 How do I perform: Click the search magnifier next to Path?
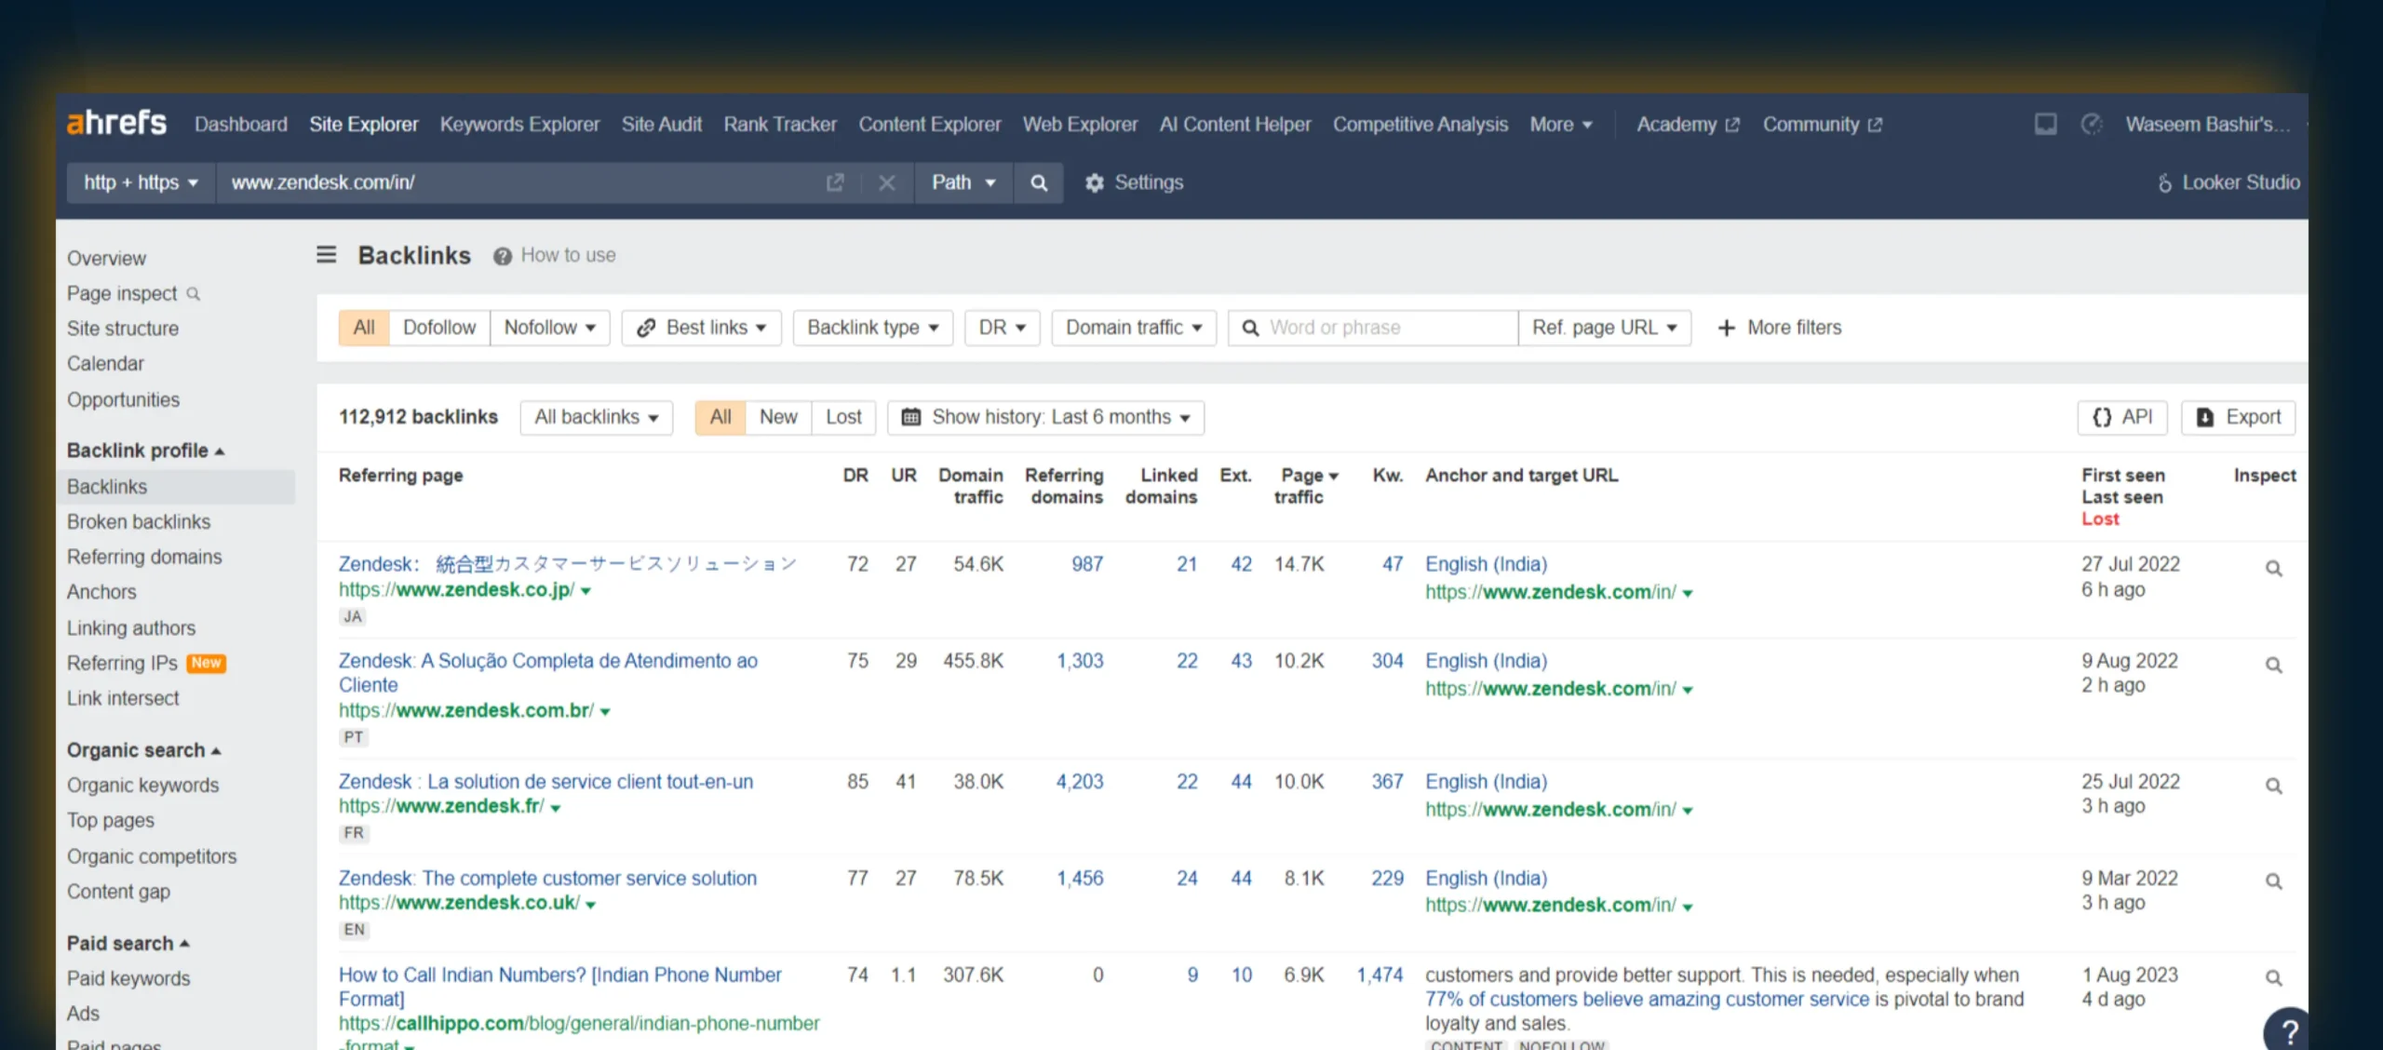pos(1039,182)
